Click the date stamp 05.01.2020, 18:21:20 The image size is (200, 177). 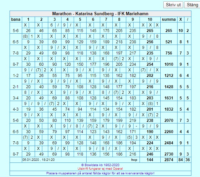click(x=38, y=160)
